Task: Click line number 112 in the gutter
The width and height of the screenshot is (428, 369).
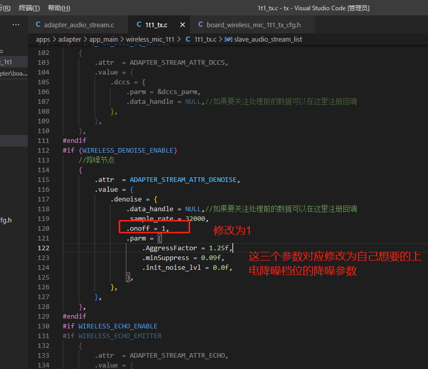Action: (x=43, y=151)
